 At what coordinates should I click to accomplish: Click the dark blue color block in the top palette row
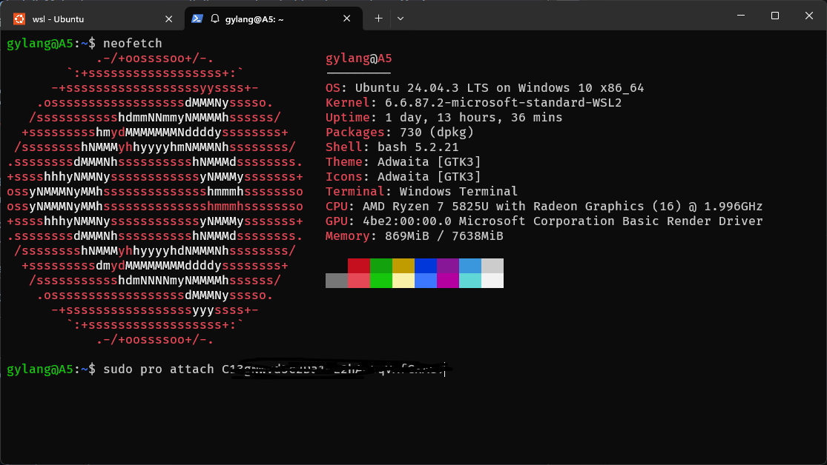pyautogui.click(x=426, y=266)
